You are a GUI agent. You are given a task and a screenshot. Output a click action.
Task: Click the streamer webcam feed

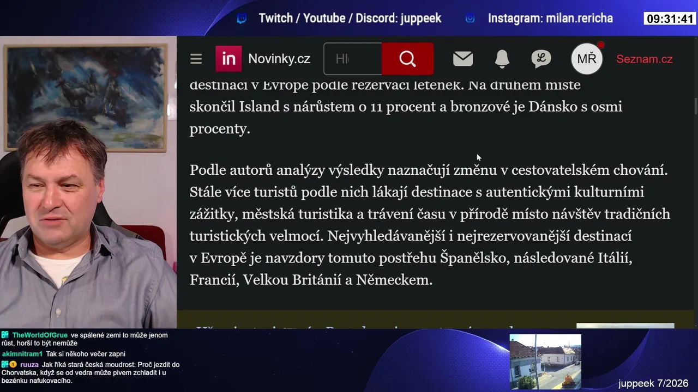click(x=88, y=182)
